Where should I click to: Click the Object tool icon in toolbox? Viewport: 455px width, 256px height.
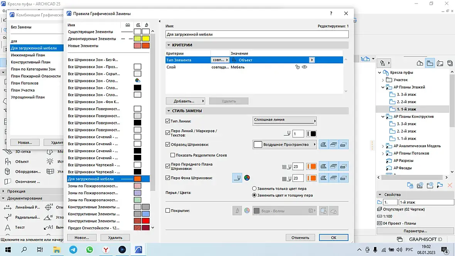(8, 161)
